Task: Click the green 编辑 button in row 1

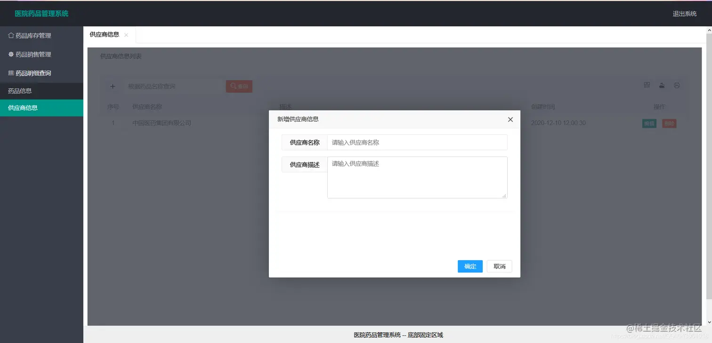Action: click(x=649, y=124)
